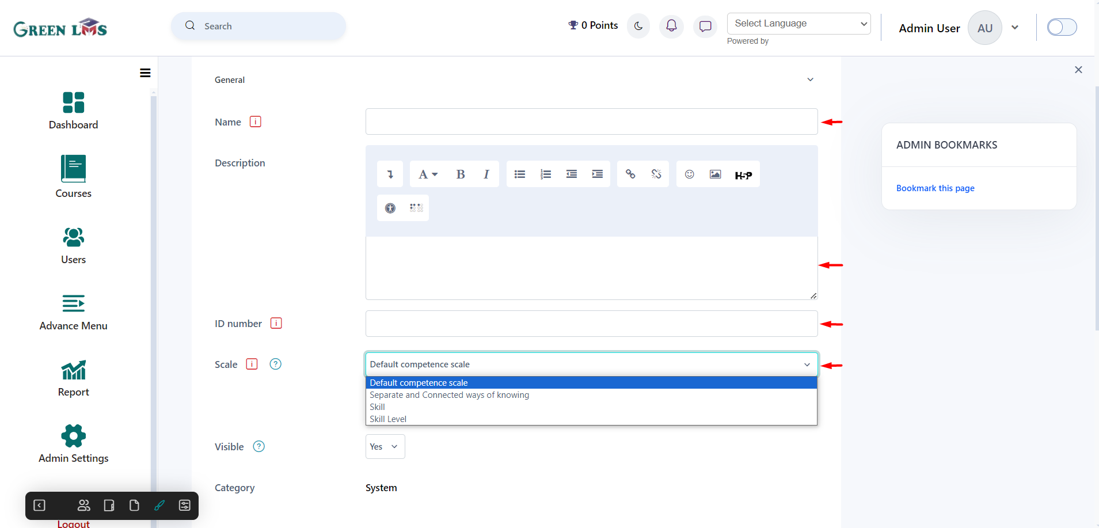1099x528 pixels.
Task: Focus the ID number input field
Action: tap(591, 324)
